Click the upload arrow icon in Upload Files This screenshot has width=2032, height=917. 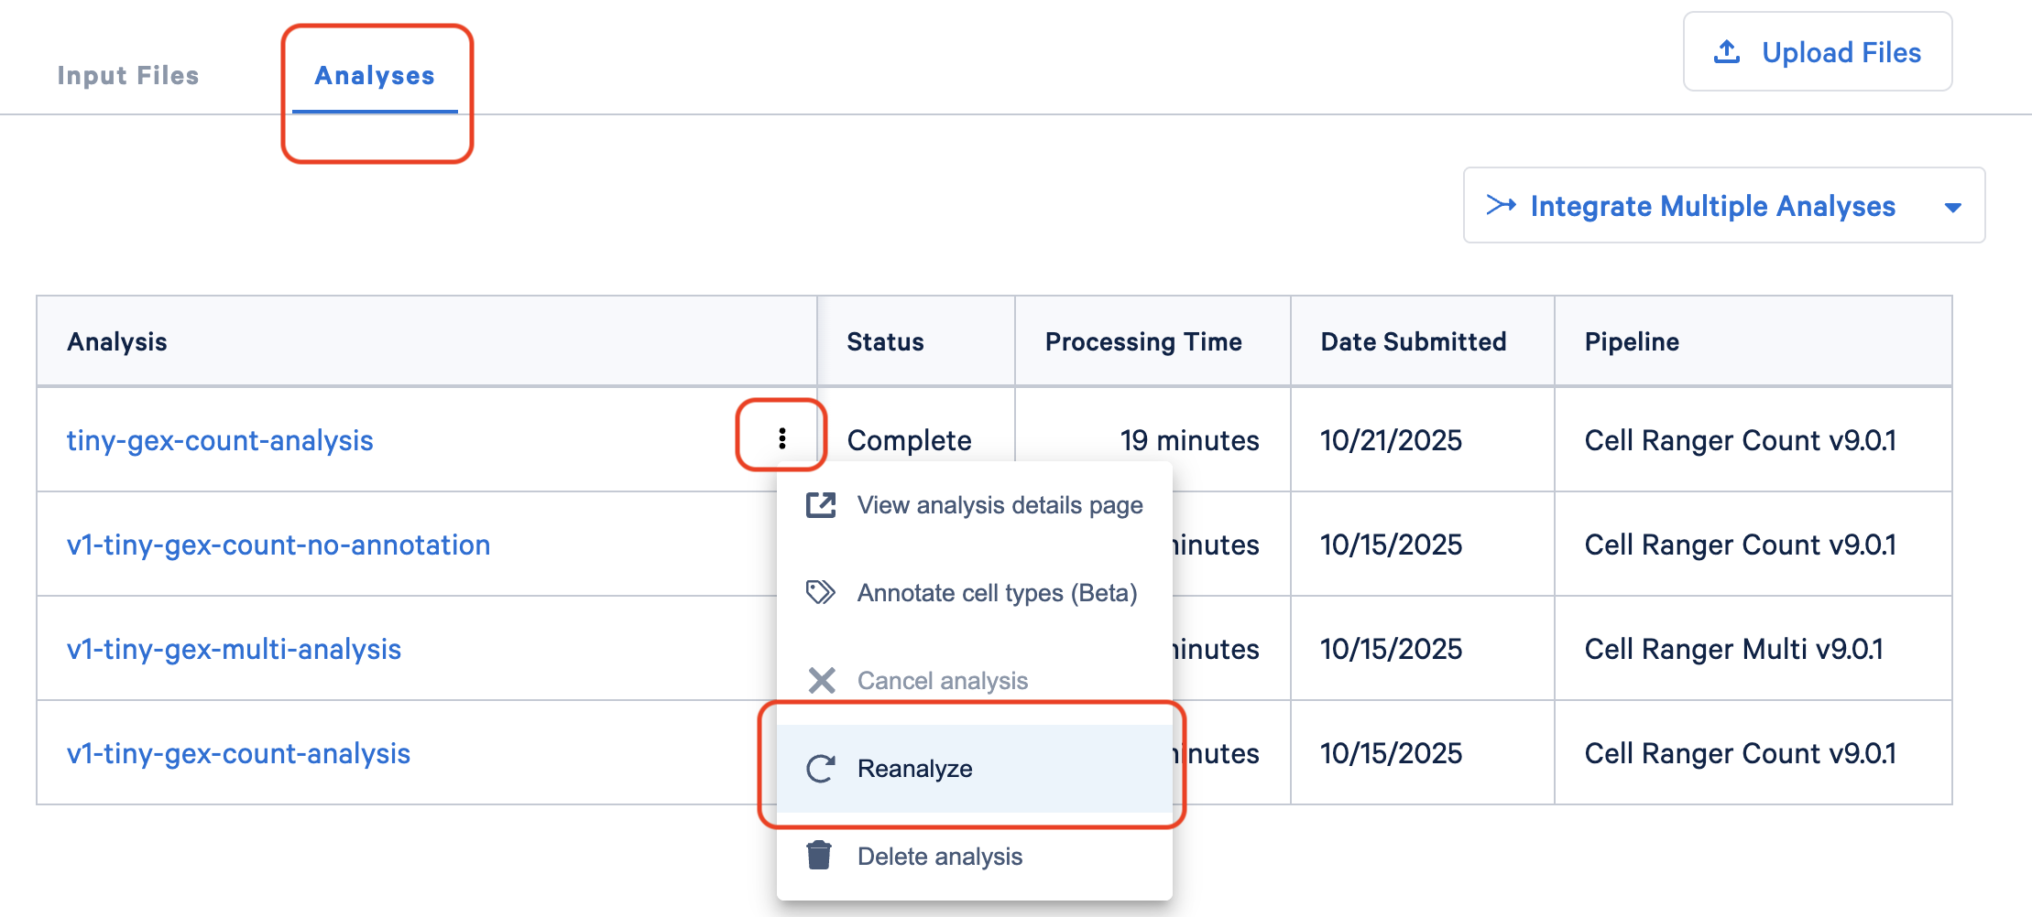click(x=1726, y=51)
